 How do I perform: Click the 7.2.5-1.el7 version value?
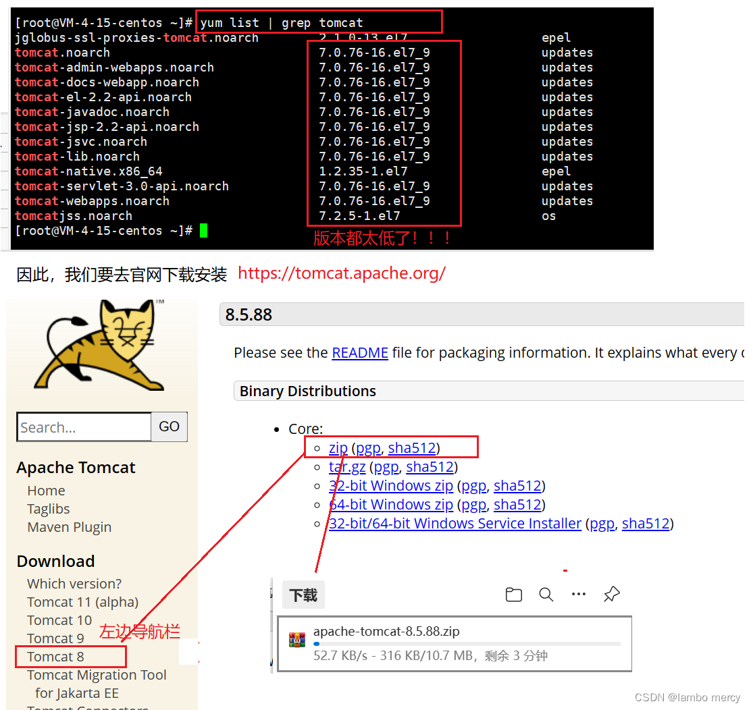coord(359,216)
